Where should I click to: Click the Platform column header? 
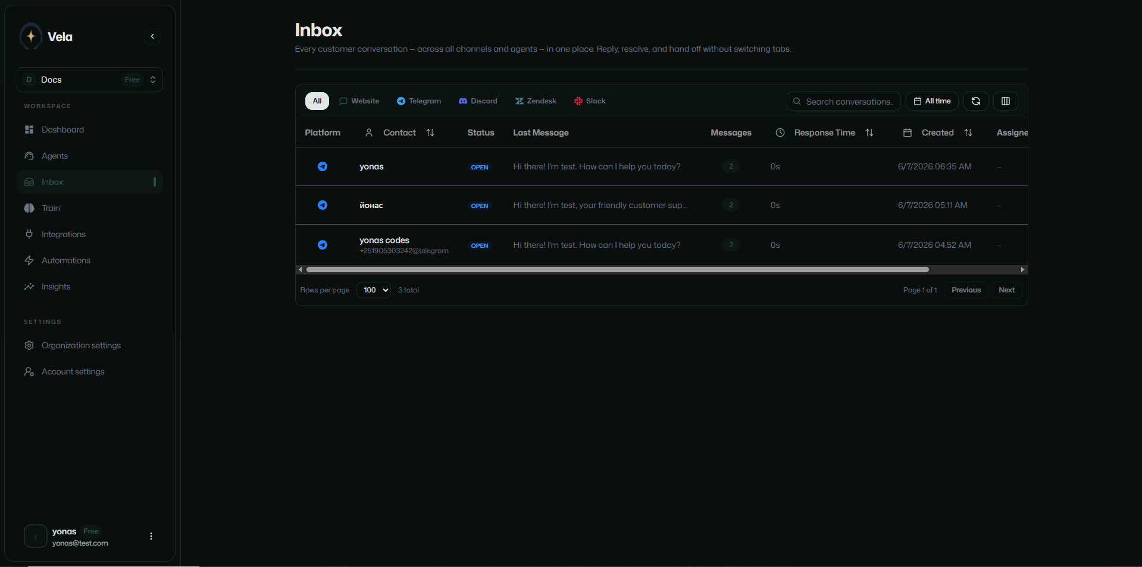323,133
